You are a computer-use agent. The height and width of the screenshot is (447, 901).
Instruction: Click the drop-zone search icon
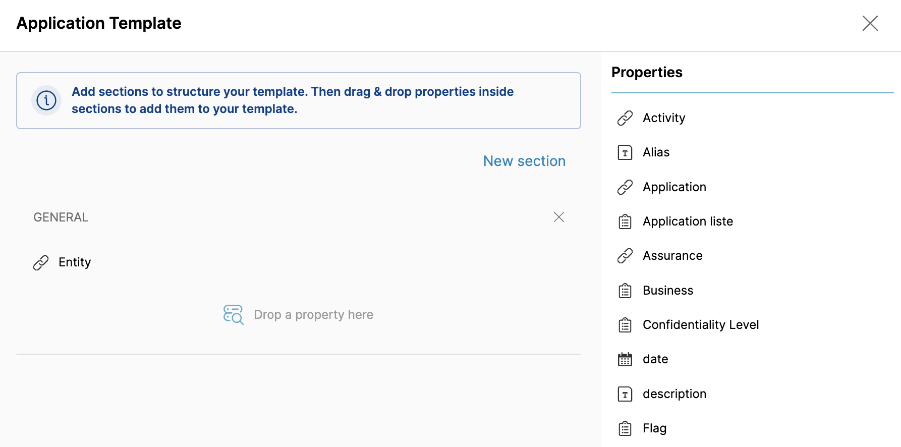pyautogui.click(x=233, y=314)
